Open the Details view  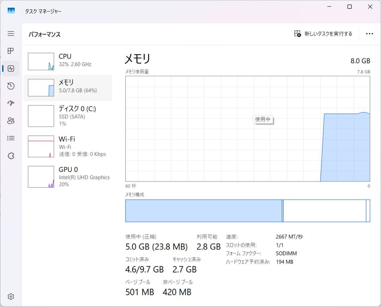[11, 138]
